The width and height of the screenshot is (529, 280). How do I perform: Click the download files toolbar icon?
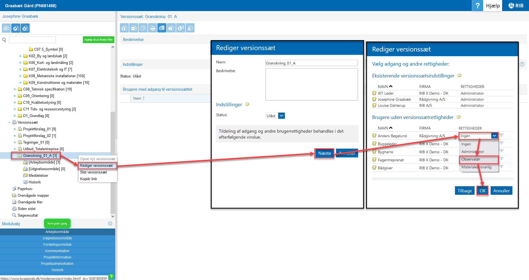[x=124, y=28]
